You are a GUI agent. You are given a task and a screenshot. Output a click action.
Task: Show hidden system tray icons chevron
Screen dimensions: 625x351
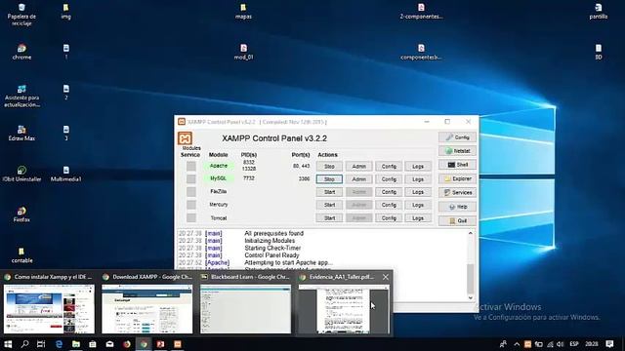(517, 344)
